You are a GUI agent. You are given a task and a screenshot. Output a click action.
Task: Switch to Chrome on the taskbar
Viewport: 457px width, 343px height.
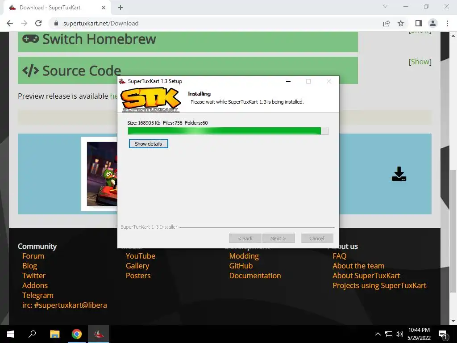[77, 334]
